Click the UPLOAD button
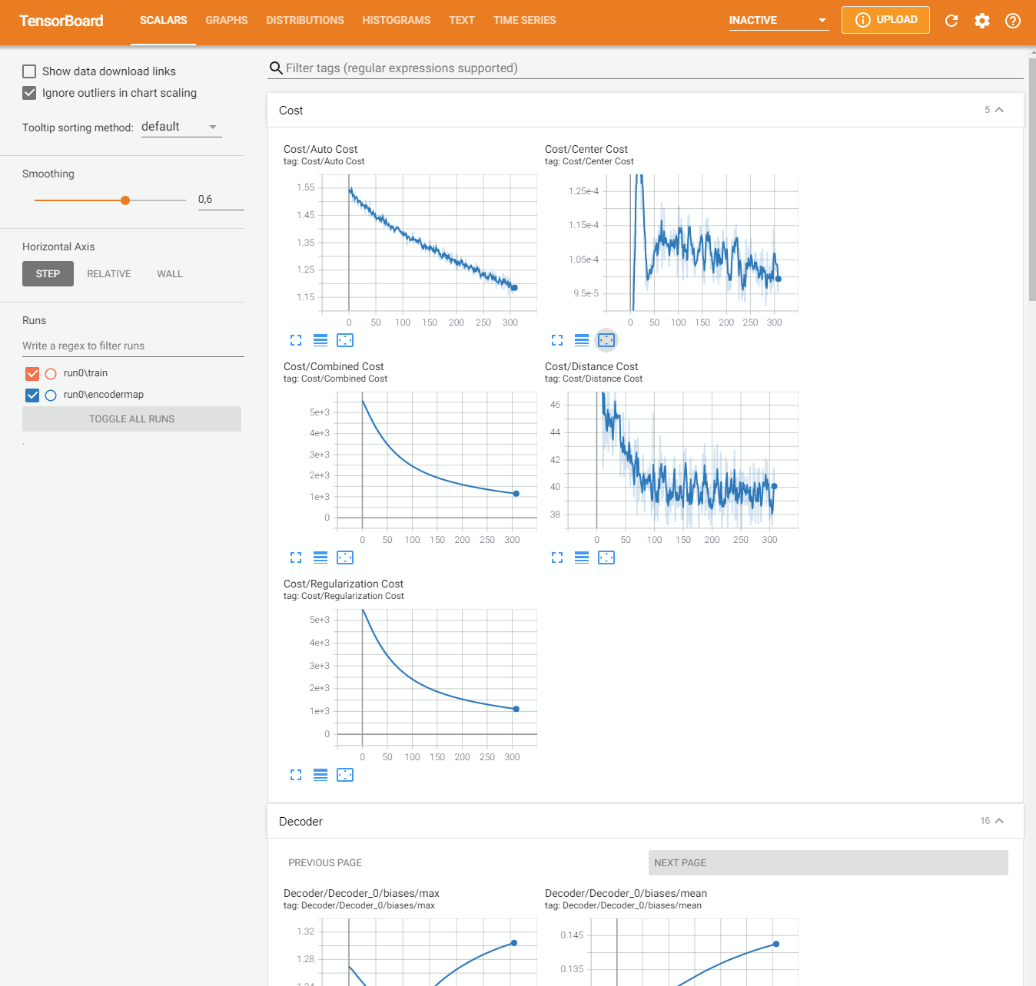Image resolution: width=1036 pixels, height=986 pixels. tap(885, 20)
